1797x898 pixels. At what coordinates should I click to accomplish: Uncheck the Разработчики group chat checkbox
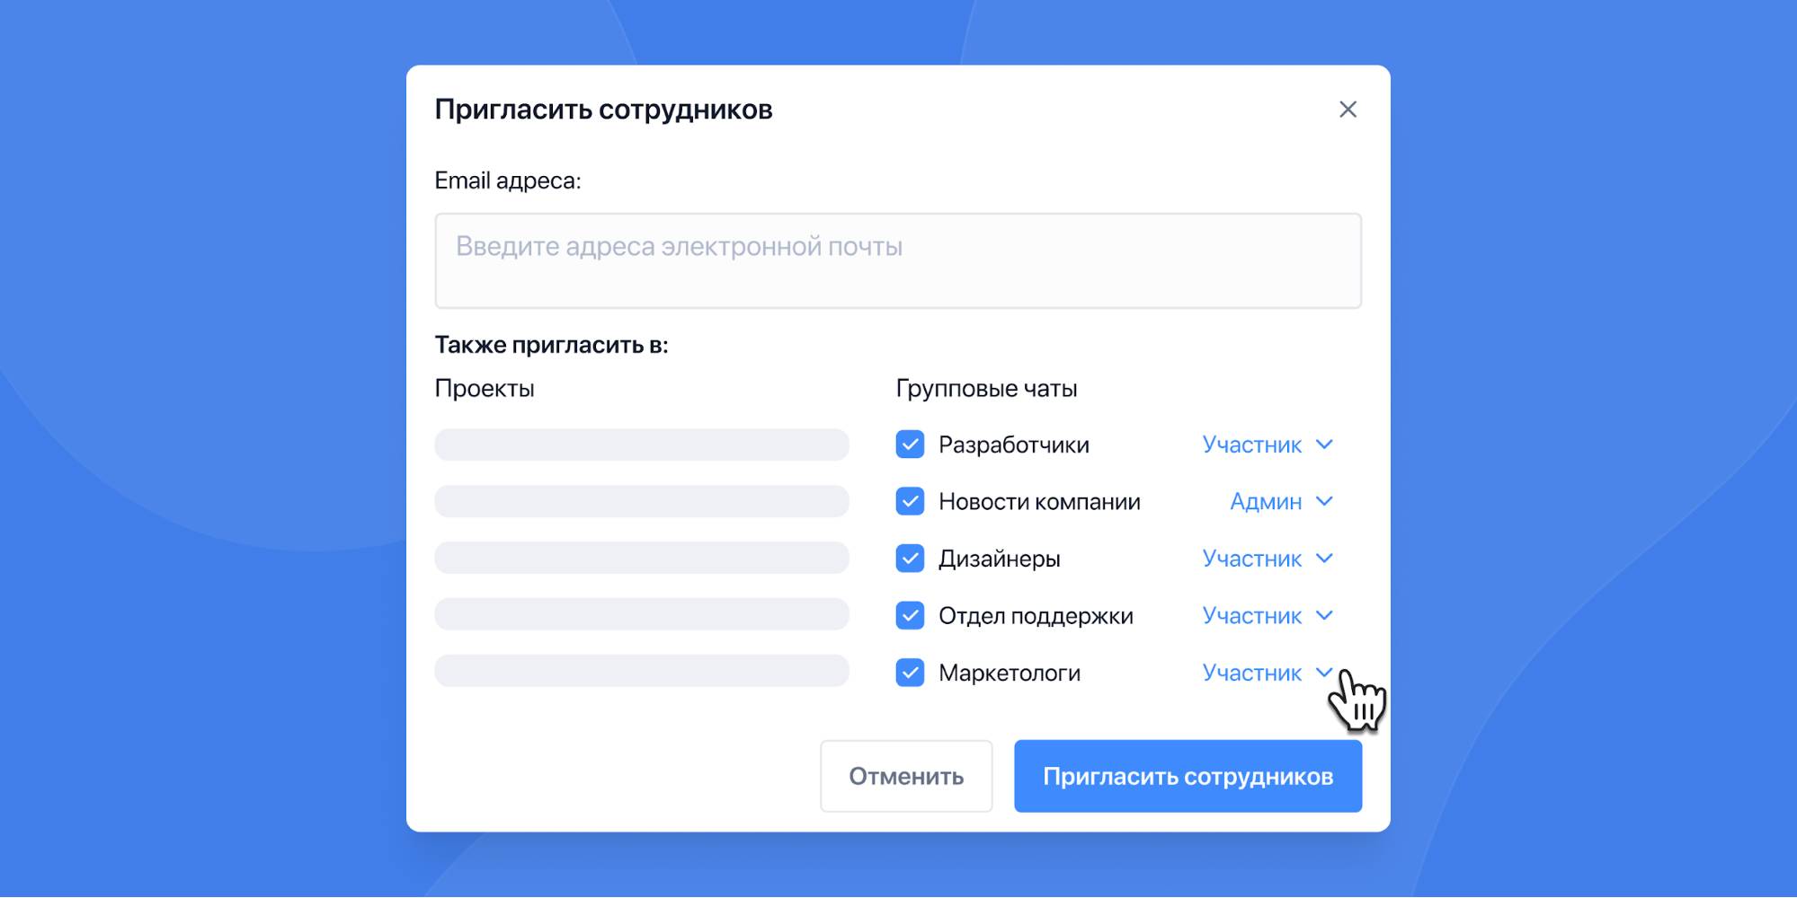(910, 445)
